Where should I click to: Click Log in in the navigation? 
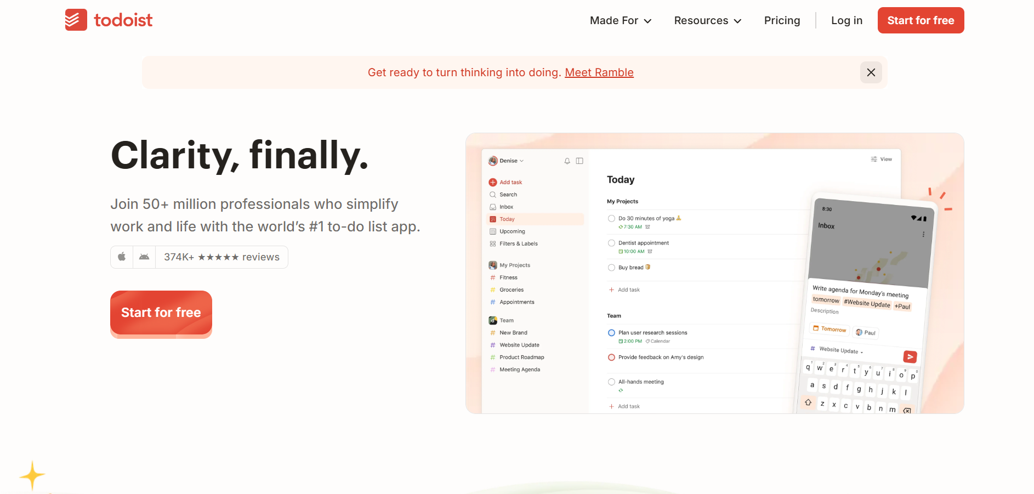(x=846, y=20)
